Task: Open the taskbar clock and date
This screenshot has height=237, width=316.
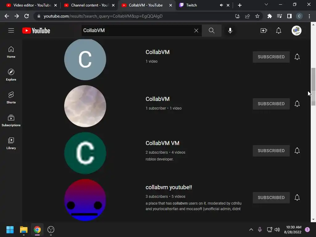Action: [293, 230]
